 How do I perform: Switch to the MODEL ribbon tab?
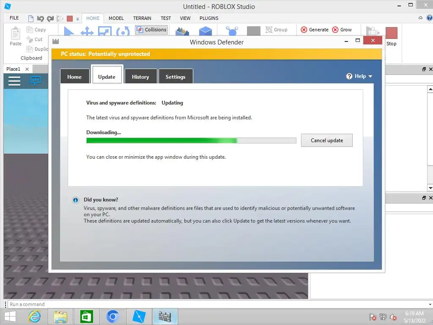tap(116, 18)
